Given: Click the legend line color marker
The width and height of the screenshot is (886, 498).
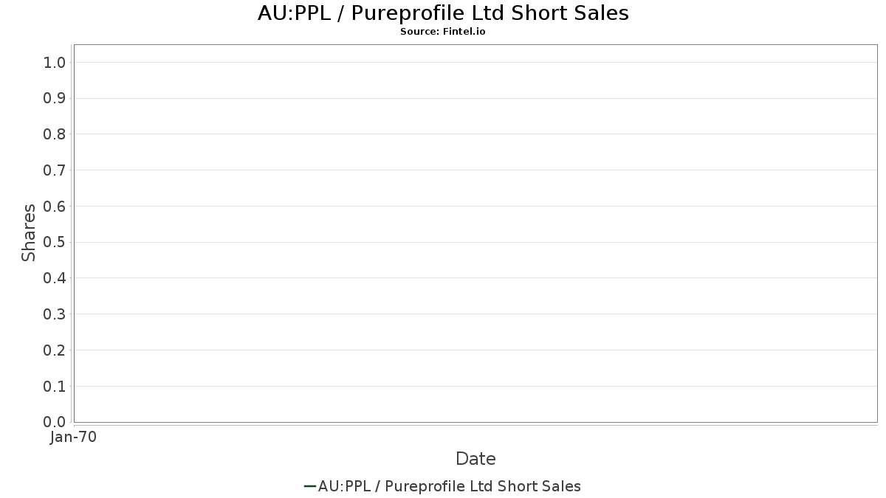Looking at the screenshot, I should click(310, 486).
